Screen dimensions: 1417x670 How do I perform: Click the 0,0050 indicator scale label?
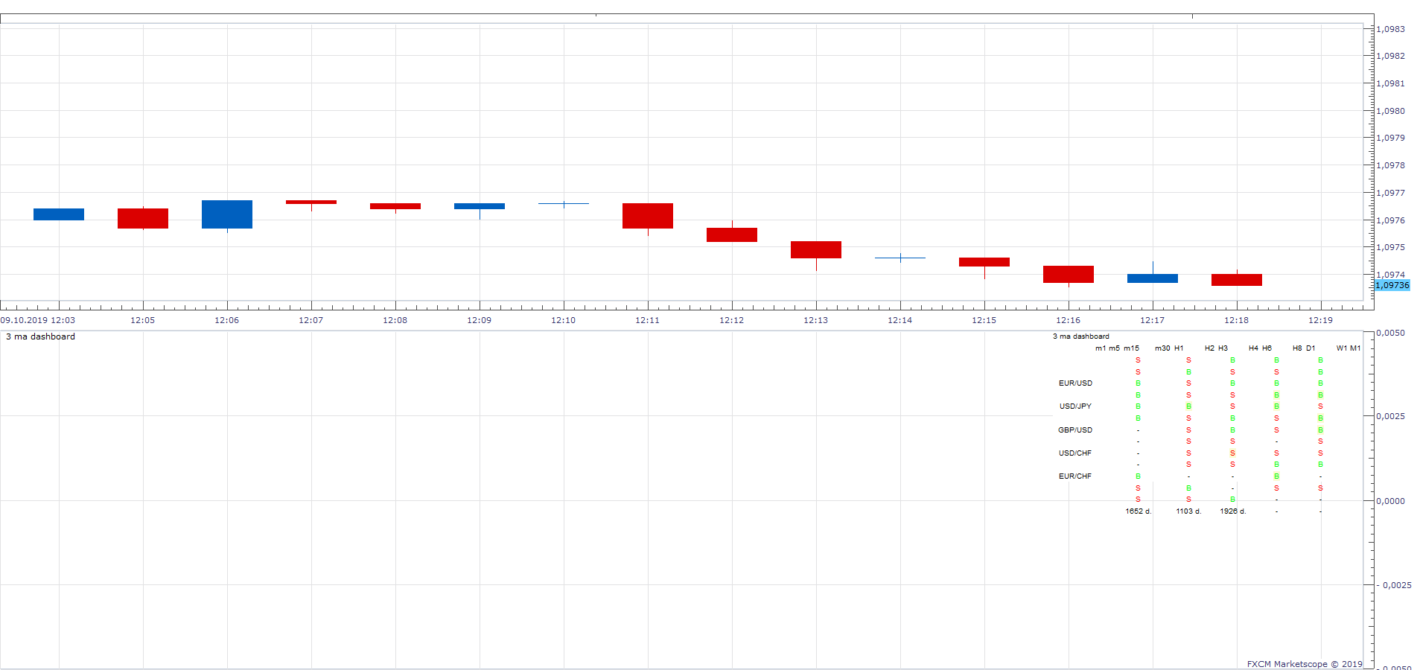click(1391, 333)
